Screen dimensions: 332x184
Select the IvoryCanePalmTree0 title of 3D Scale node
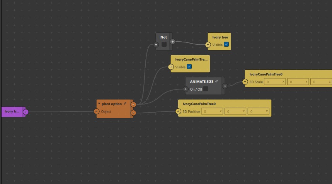266,74
